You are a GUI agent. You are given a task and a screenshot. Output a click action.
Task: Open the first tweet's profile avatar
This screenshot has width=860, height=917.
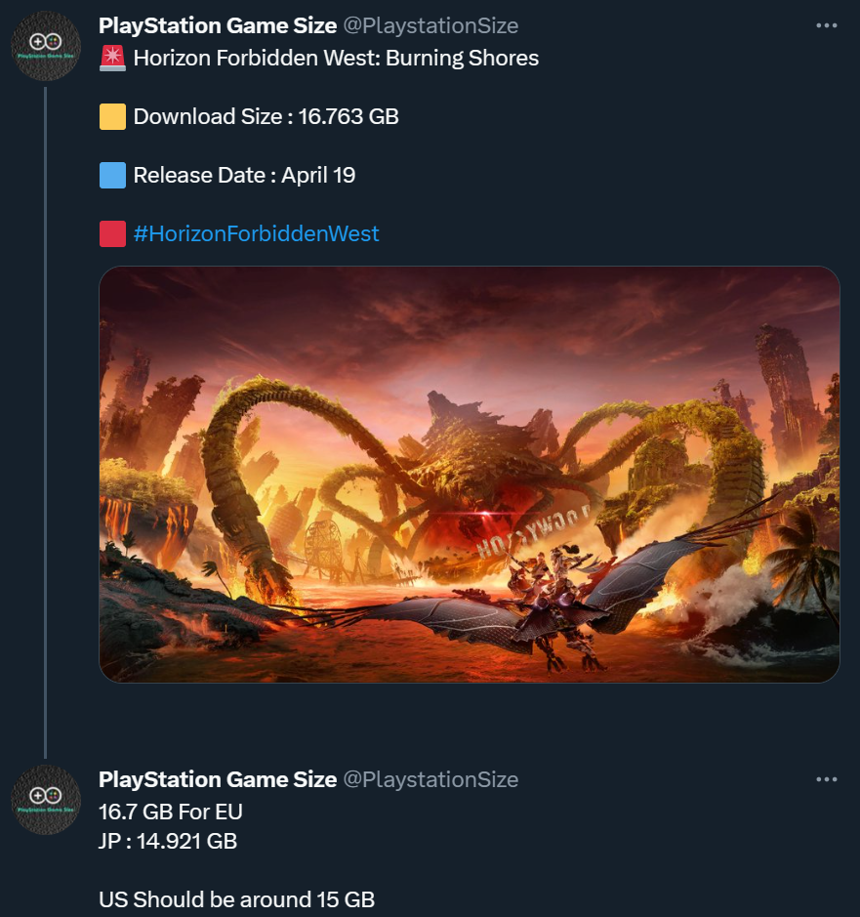click(x=45, y=46)
